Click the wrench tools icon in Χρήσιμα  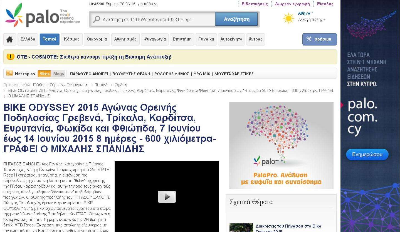click(x=309, y=39)
